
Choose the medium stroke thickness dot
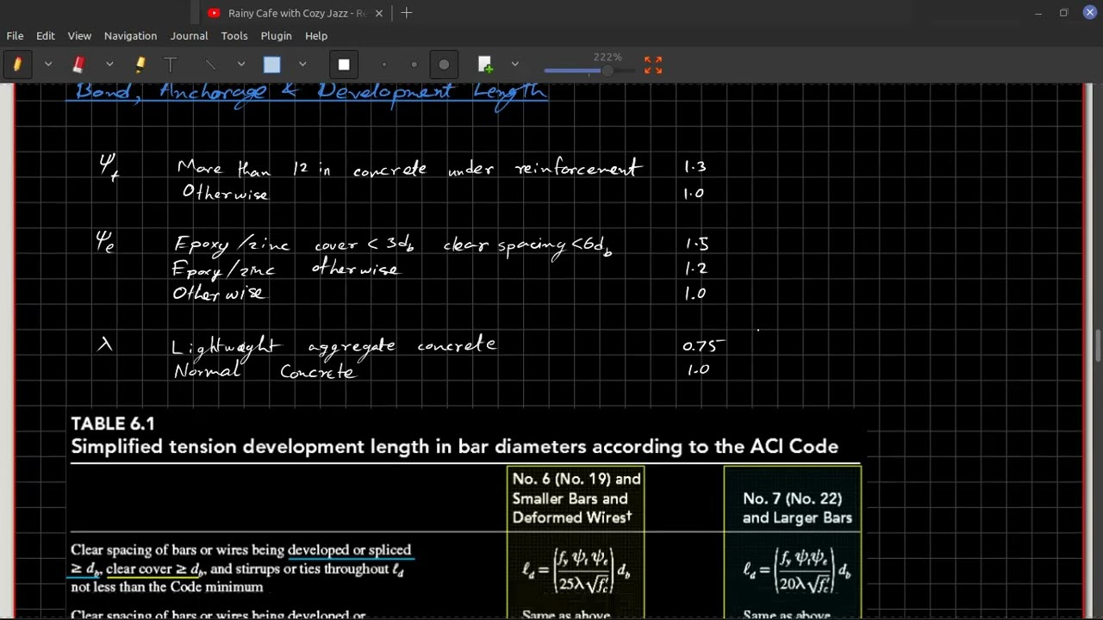[414, 65]
